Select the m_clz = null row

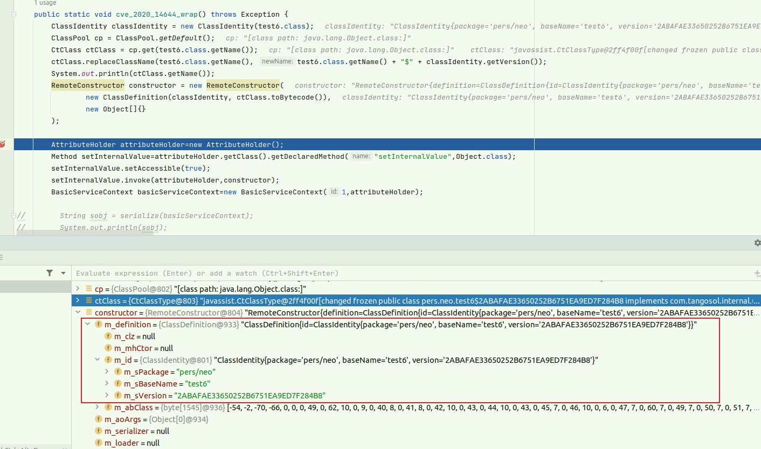(x=416, y=336)
